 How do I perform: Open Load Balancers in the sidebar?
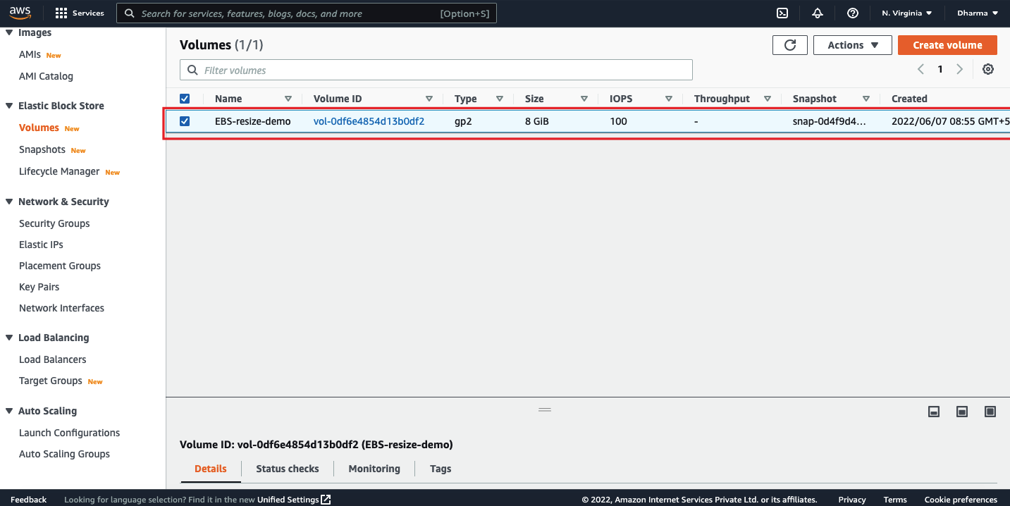(53, 359)
